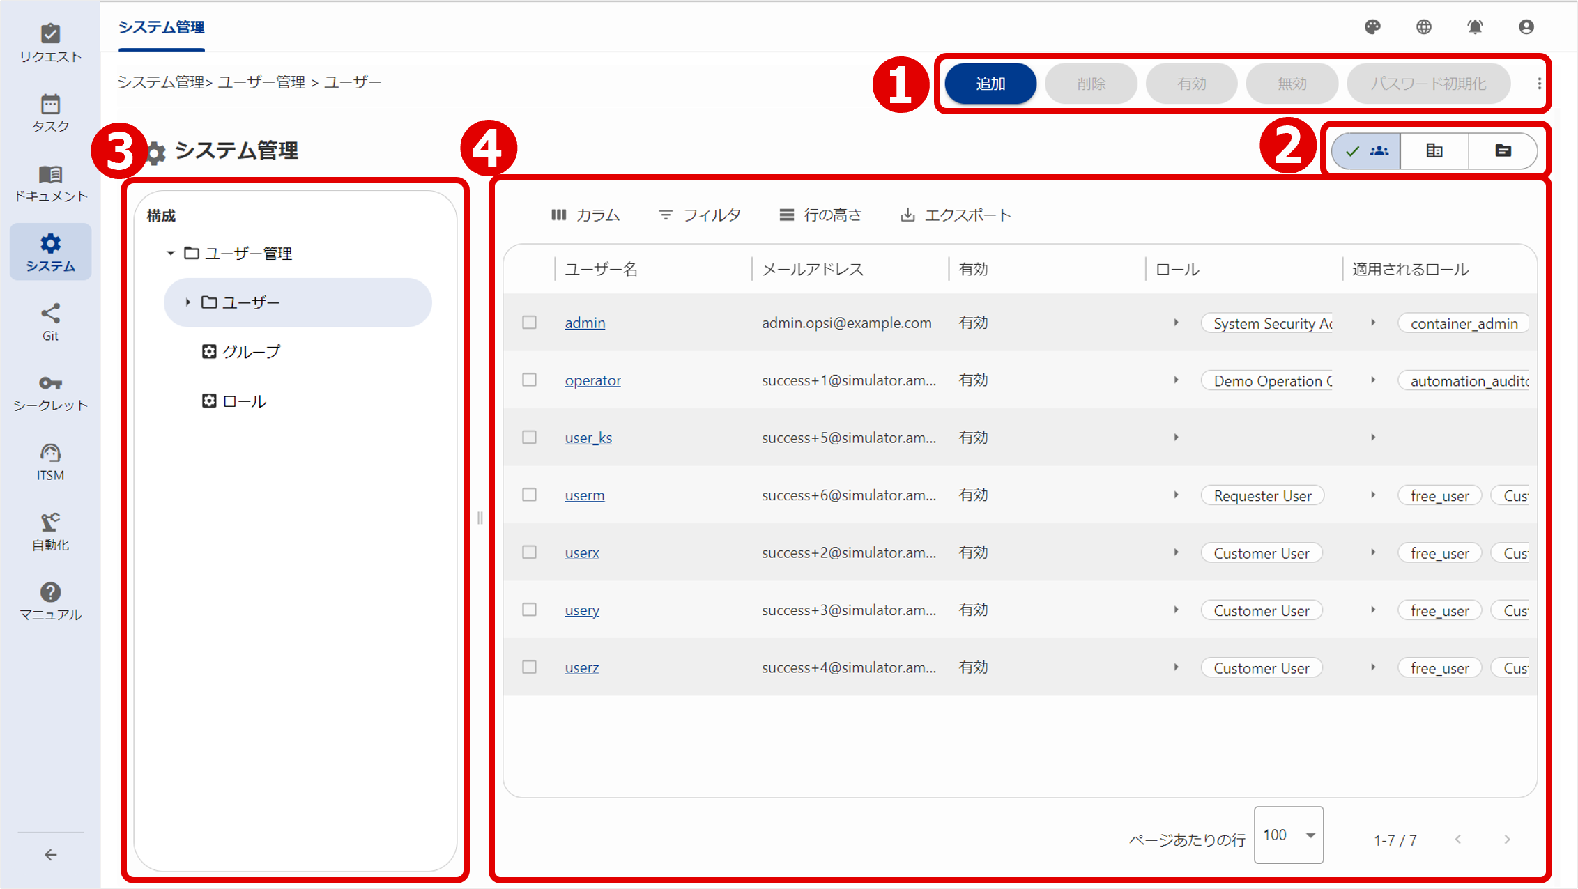Click the エクスポート icon above the table
Screen dimensions: 1578x889
point(907,215)
